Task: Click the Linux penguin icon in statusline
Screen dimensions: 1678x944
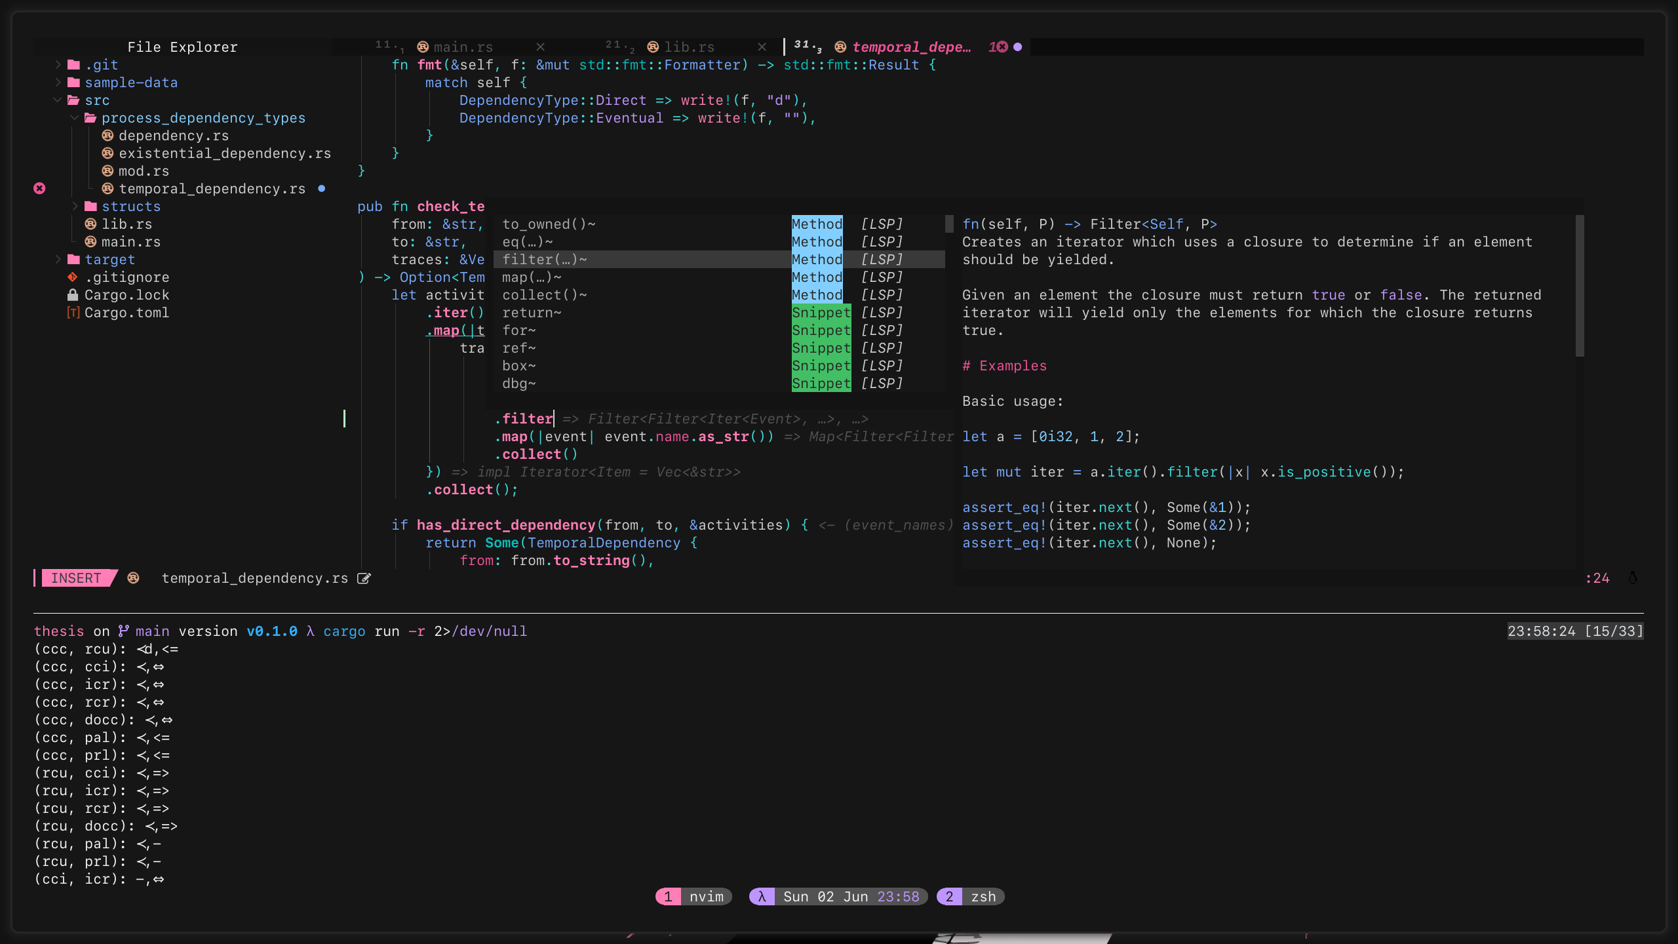Action: tap(1632, 578)
